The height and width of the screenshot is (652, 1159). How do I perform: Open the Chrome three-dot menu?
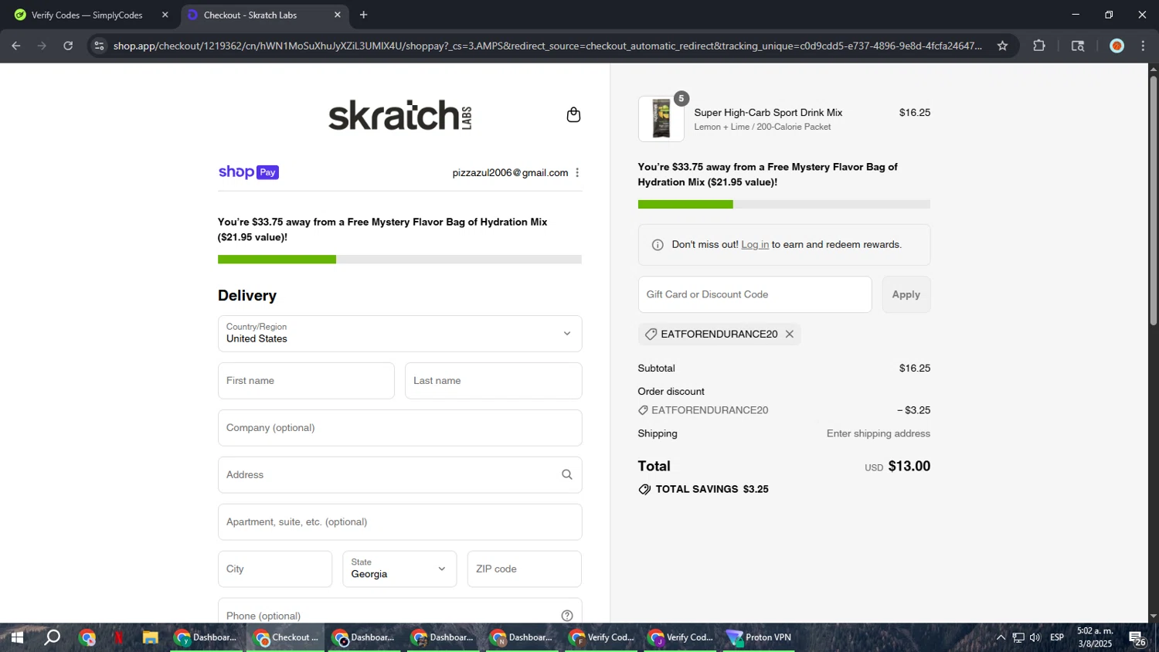pos(1143,46)
